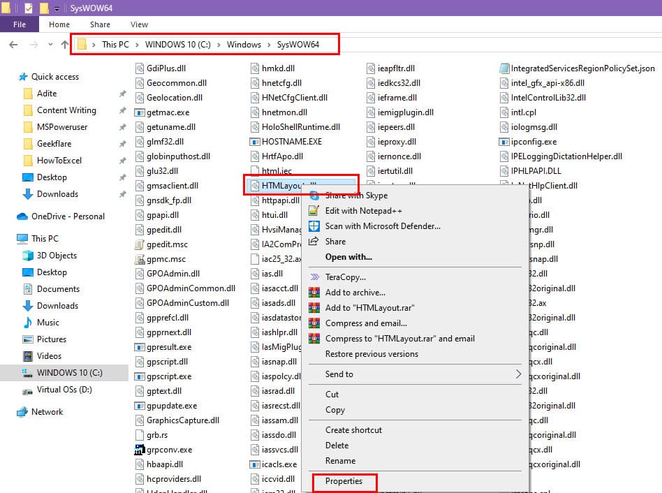This screenshot has width=662, height=493.
Task: Click WINDOWS 10 (C:) breadcrumb in address bar
Action: pos(178,44)
